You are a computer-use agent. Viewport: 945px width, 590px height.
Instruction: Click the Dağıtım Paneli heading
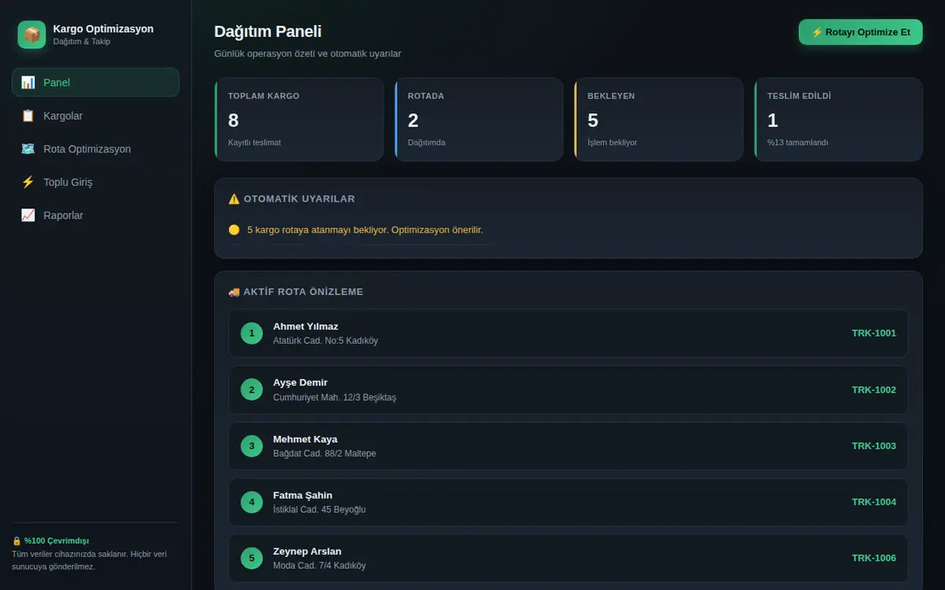coord(268,31)
